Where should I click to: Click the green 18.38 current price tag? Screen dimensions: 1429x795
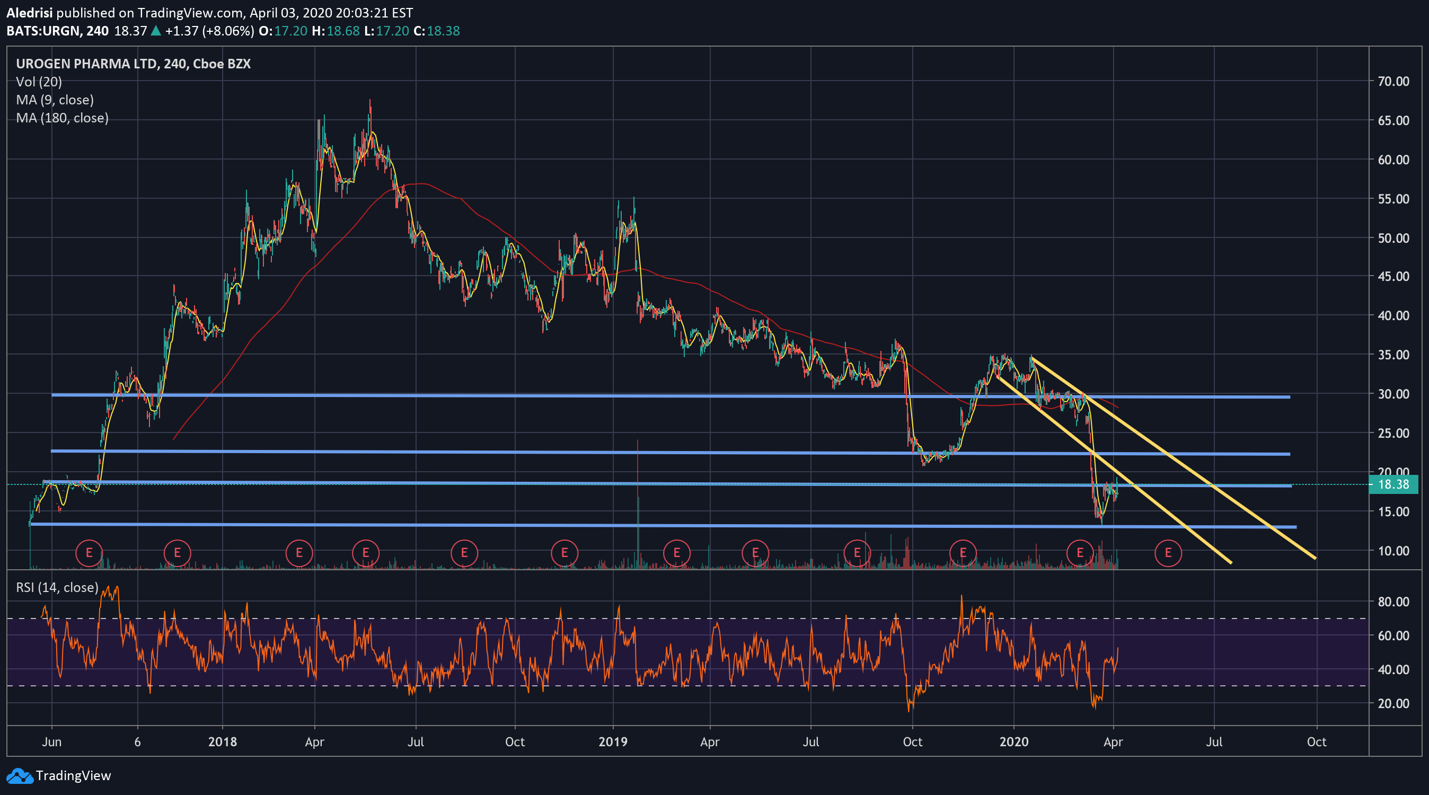(1393, 484)
